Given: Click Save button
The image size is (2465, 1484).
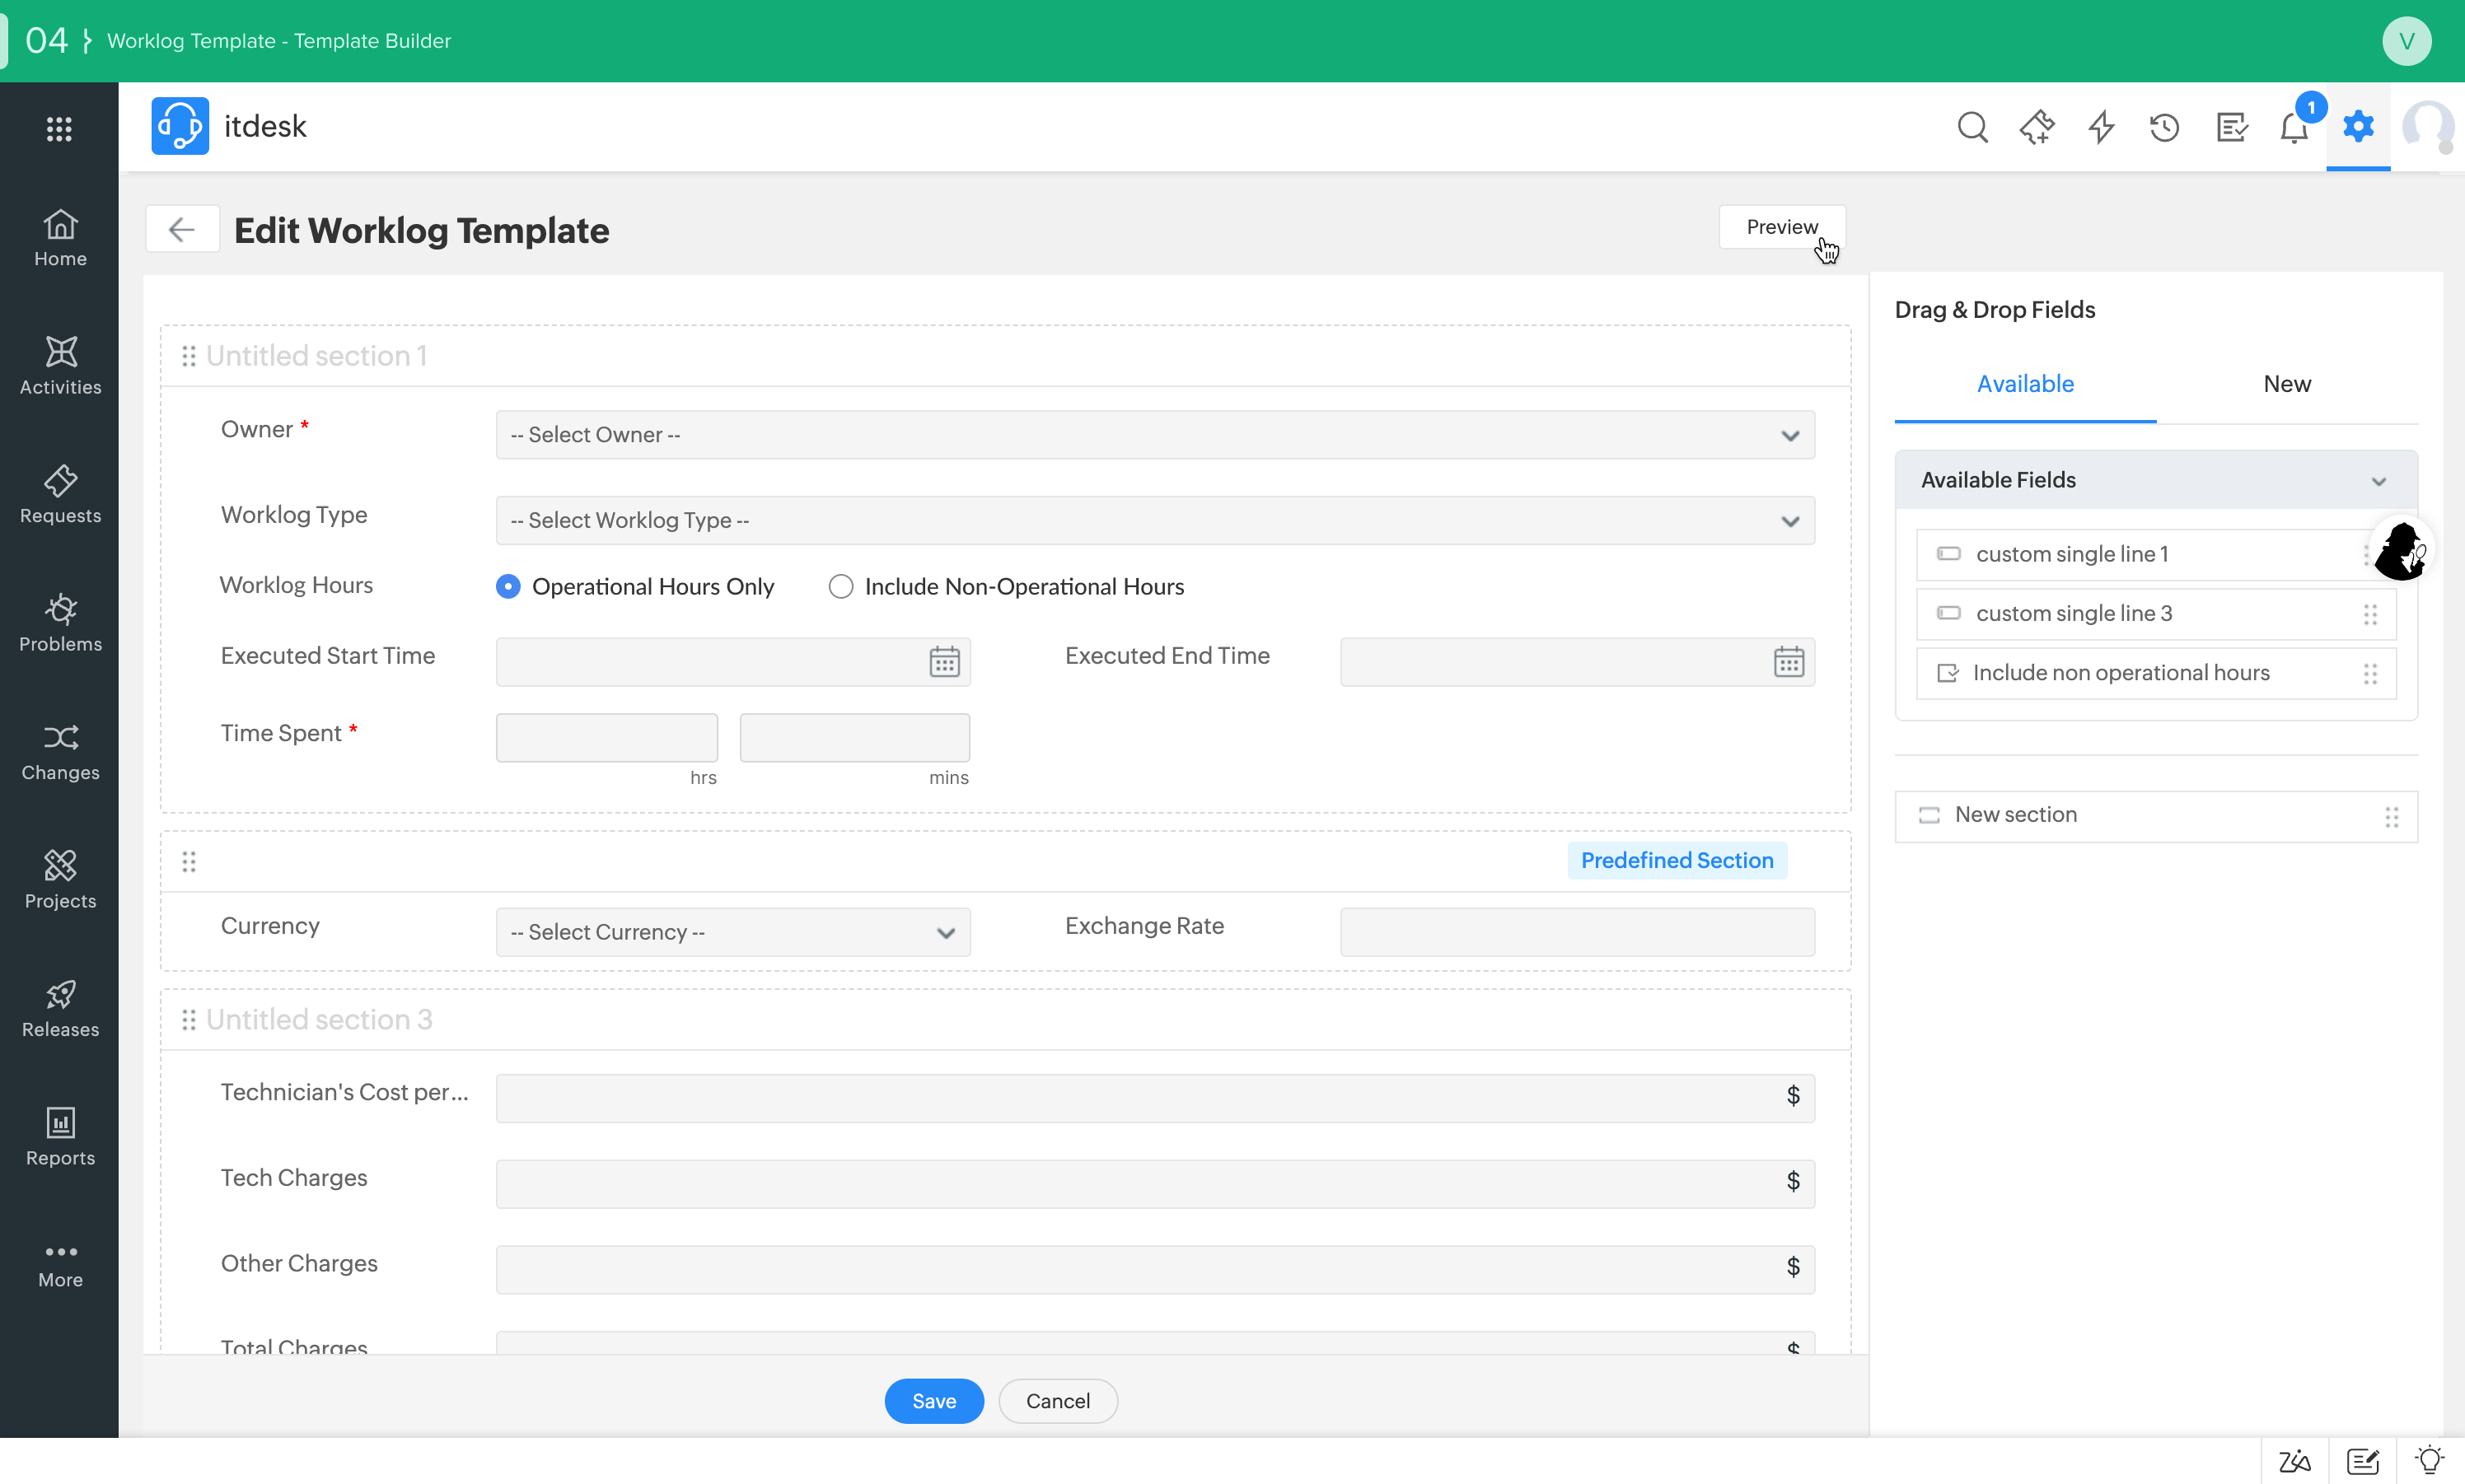Looking at the screenshot, I should click(x=933, y=1400).
